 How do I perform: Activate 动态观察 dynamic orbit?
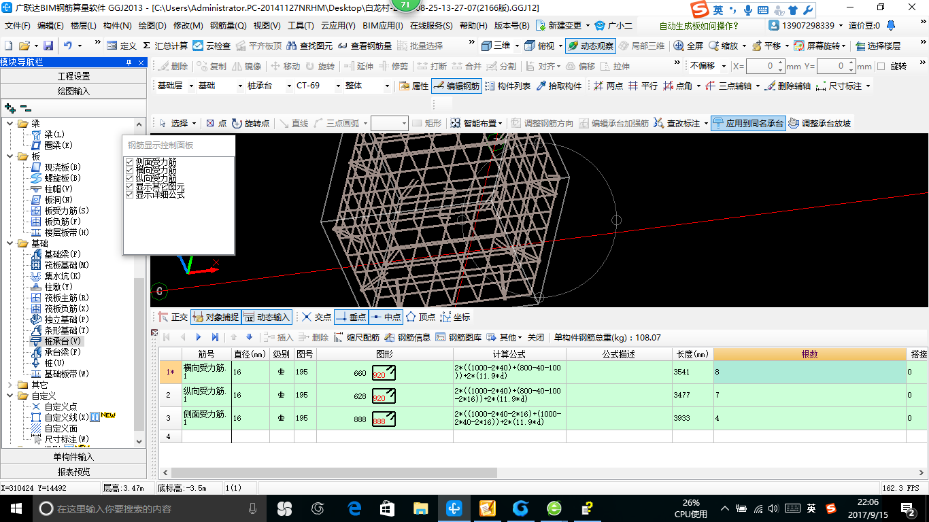(x=590, y=46)
